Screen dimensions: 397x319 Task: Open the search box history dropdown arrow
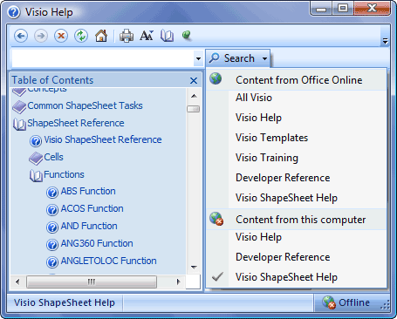click(x=198, y=58)
